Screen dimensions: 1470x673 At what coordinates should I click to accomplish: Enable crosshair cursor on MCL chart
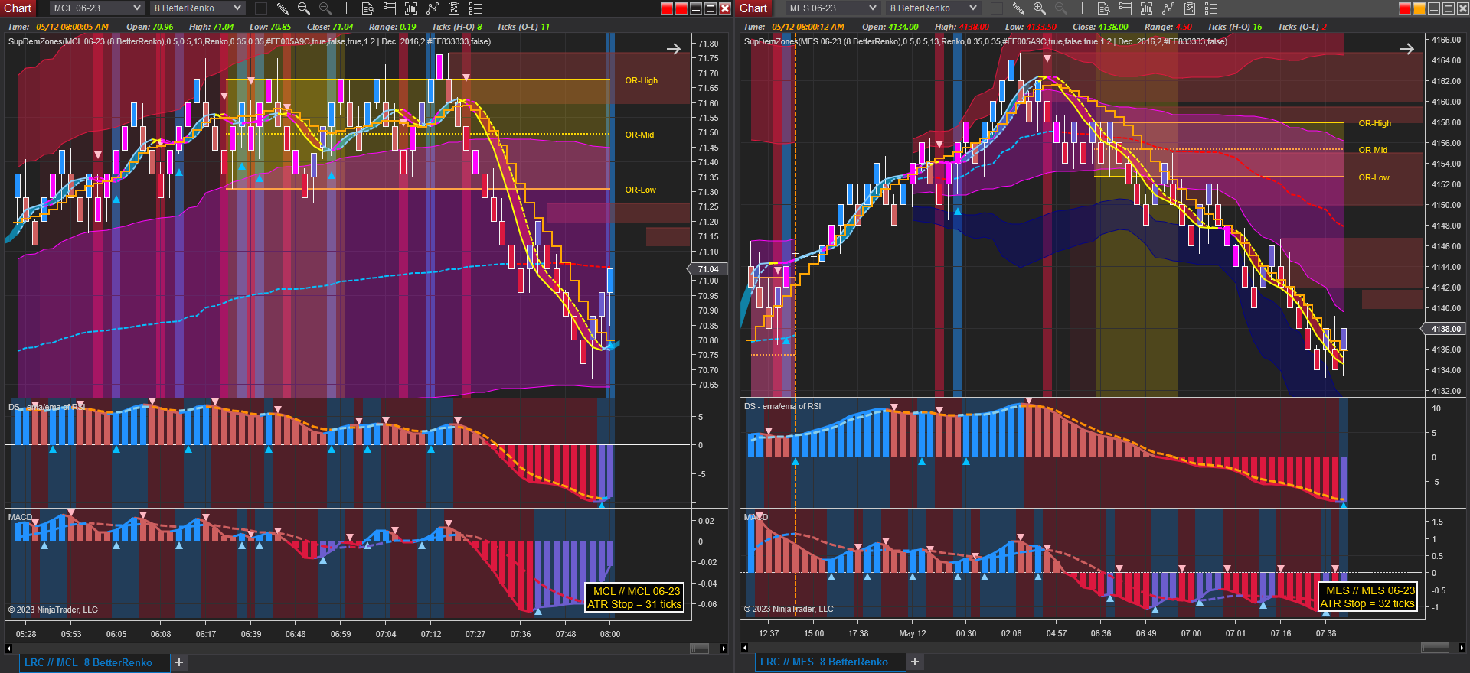pos(346,8)
